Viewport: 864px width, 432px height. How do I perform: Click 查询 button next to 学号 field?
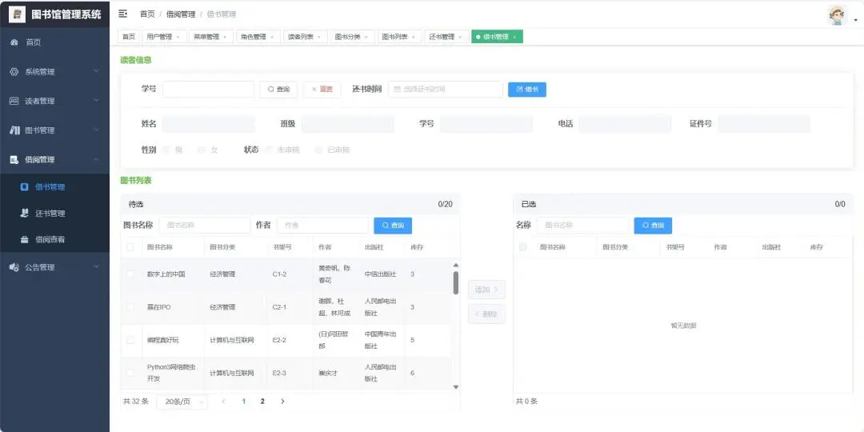pyautogui.click(x=278, y=90)
